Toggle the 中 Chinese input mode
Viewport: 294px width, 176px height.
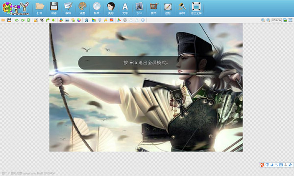tap(267, 165)
